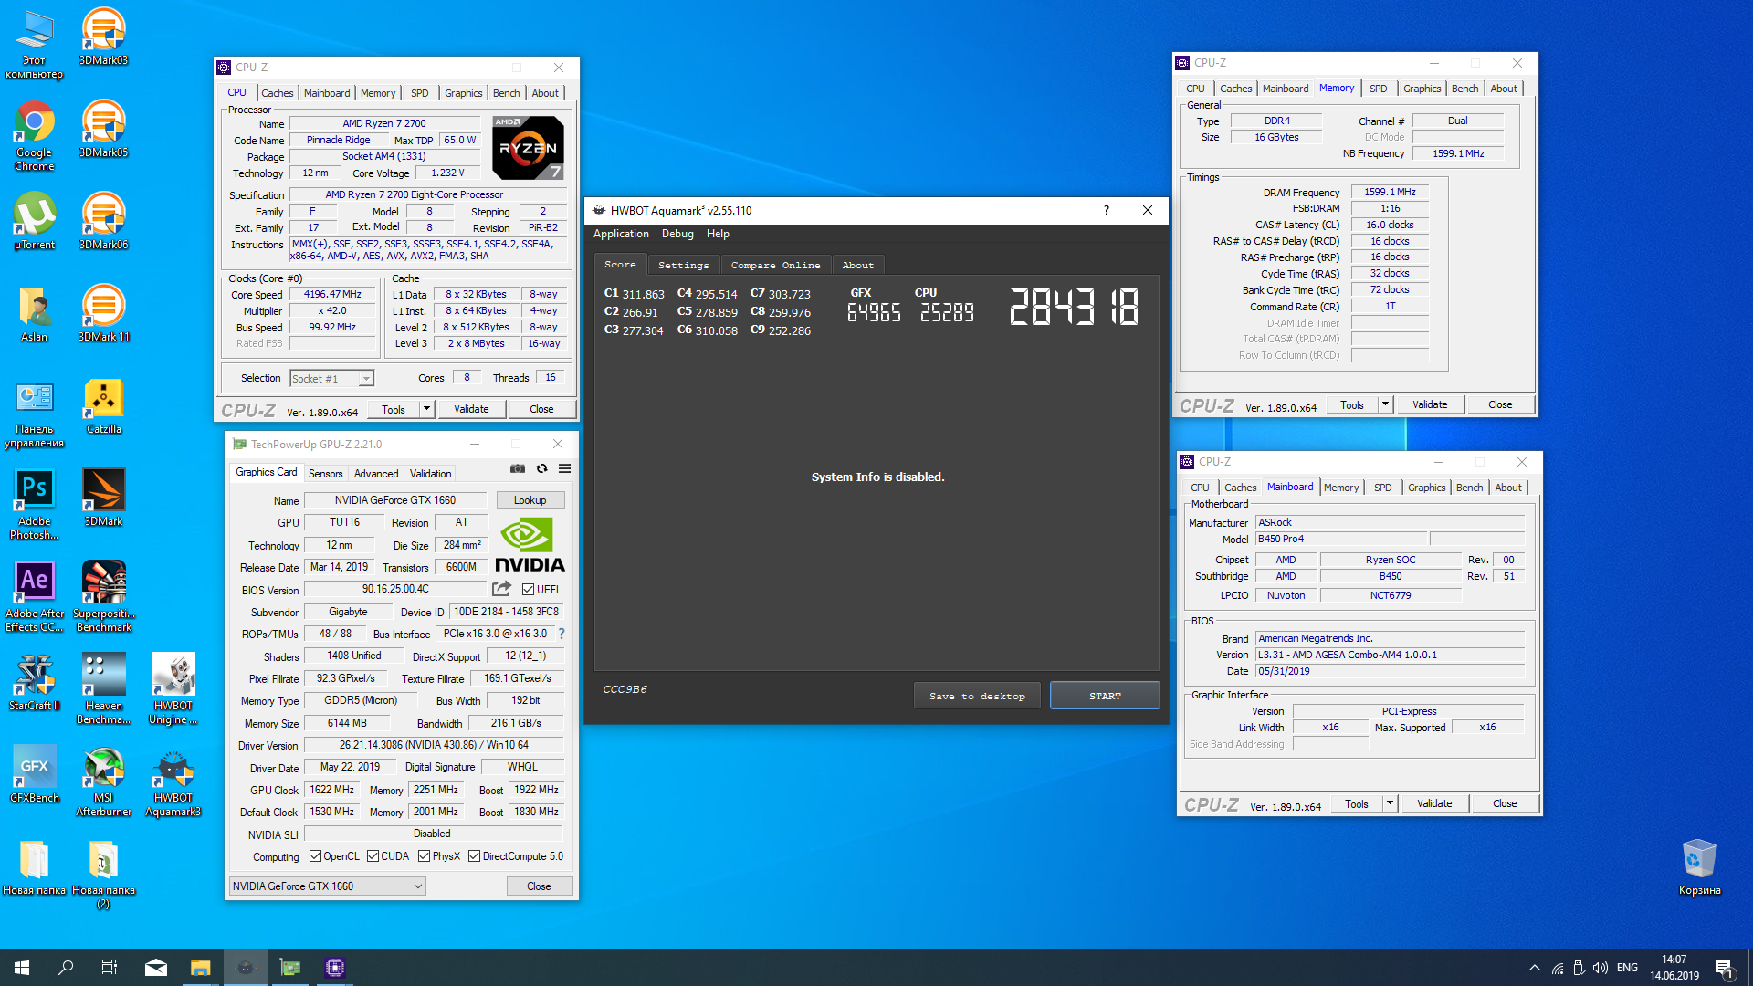Screen dimensions: 1753x986
Task: Open the Recycle Bin (Корзина)
Action: click(x=1699, y=866)
